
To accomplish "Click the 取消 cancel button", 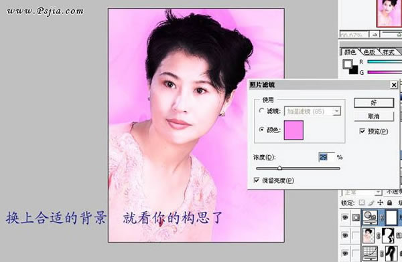I will coord(374,116).
